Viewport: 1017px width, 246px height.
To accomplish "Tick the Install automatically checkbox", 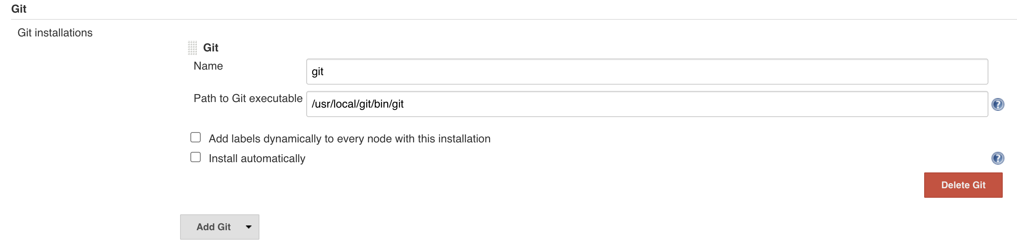I will (x=196, y=157).
